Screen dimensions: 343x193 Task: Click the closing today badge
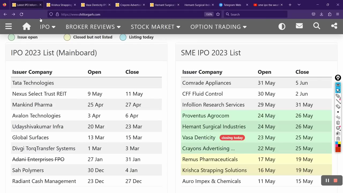pos(232,138)
